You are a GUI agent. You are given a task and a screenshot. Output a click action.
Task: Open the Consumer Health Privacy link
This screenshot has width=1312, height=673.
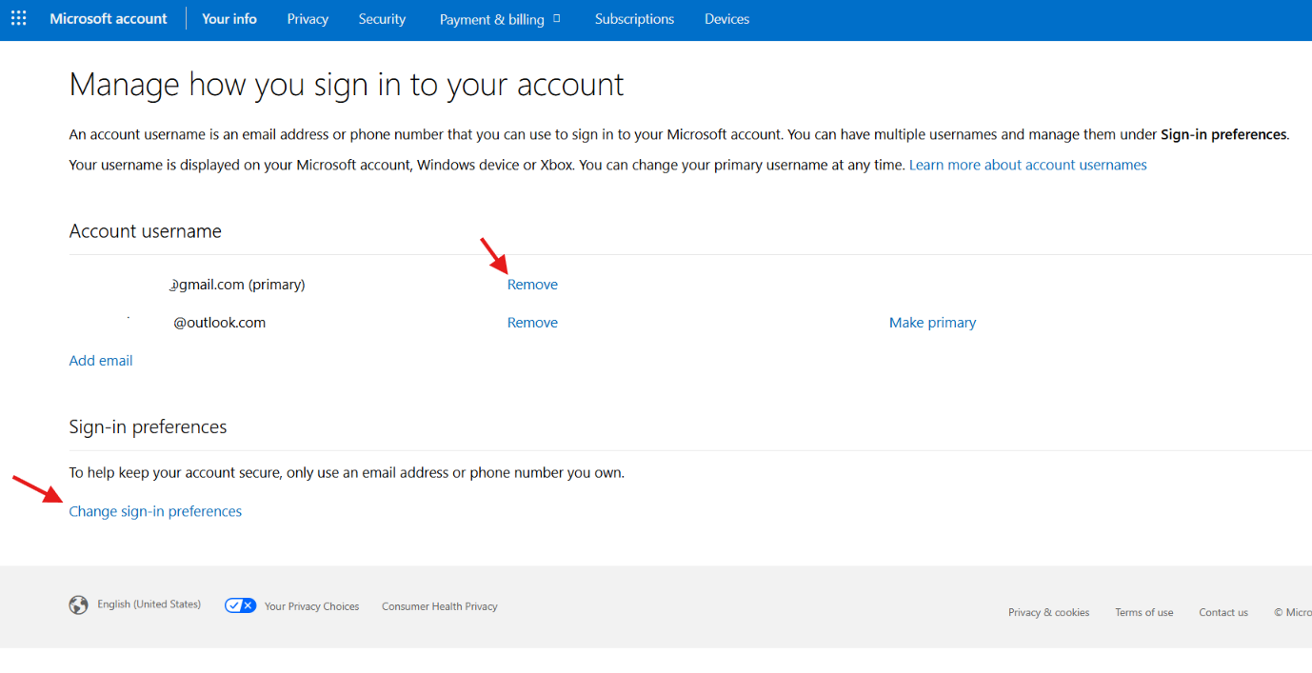pos(440,606)
